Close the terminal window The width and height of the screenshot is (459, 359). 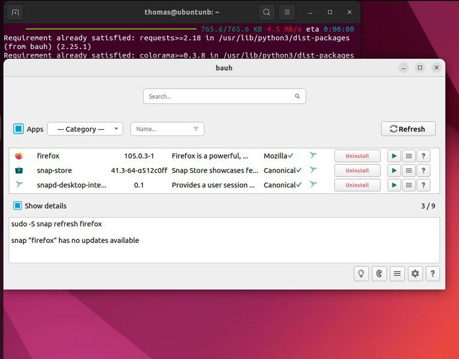tap(349, 12)
